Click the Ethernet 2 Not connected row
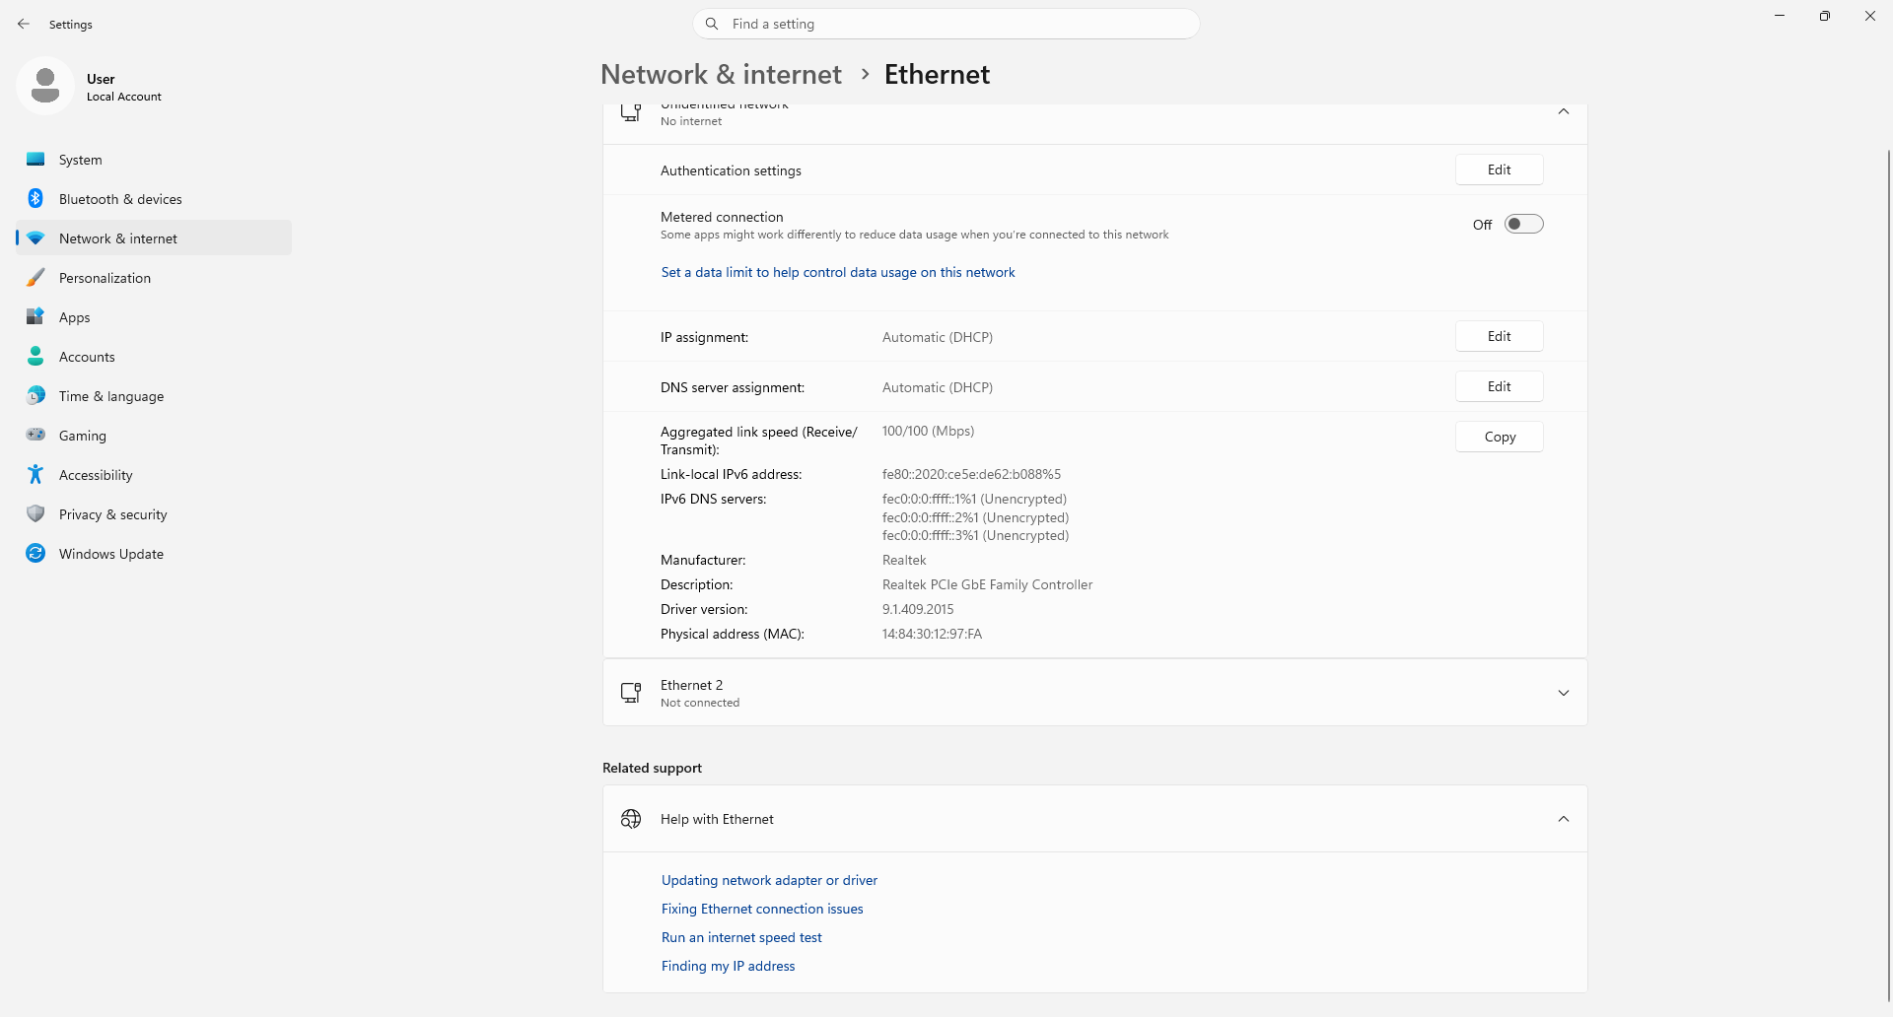The width and height of the screenshot is (1893, 1017). [1094, 693]
